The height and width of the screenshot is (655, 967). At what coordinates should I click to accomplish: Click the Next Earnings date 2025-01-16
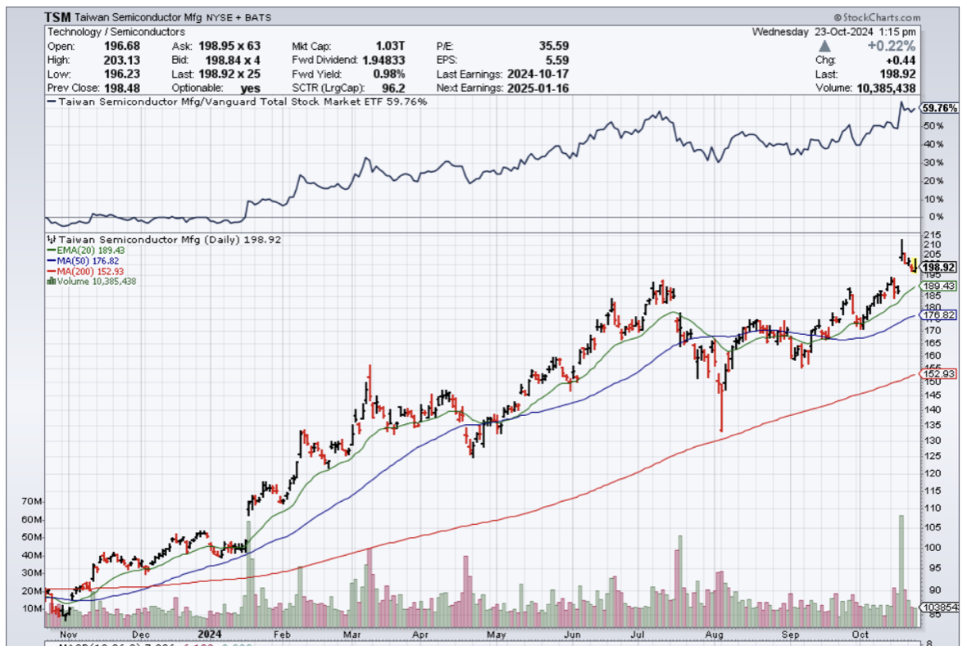538,88
